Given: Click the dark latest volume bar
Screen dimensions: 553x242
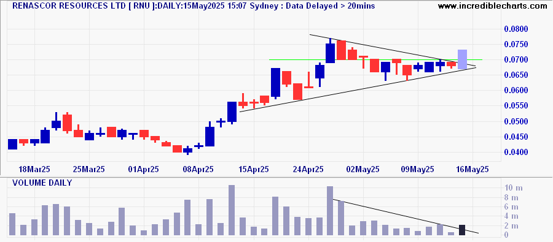Looking at the screenshot, I should 462,230.
